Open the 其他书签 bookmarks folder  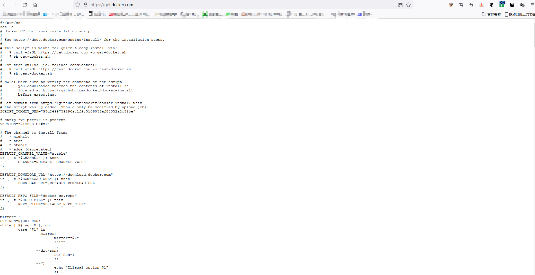(491, 14)
